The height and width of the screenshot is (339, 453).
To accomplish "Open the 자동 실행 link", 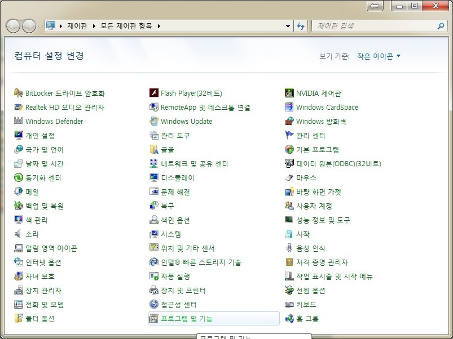I will coord(175,276).
